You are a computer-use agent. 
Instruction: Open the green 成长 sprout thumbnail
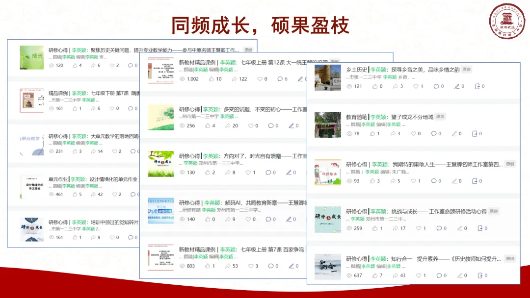click(32, 57)
